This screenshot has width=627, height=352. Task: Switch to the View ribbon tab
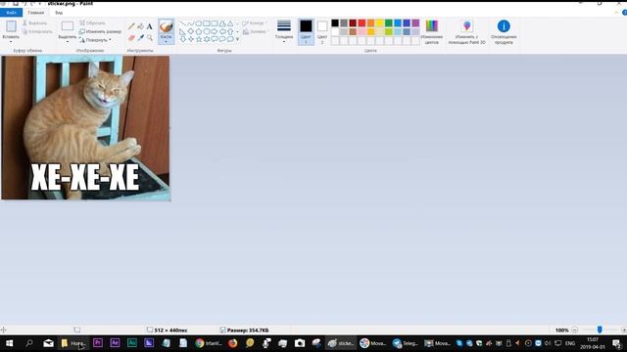(x=59, y=13)
